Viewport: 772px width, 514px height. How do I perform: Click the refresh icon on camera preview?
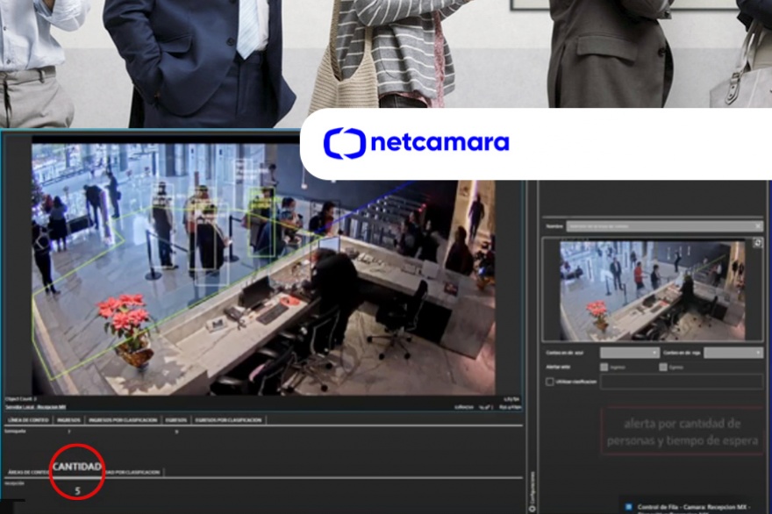758,243
